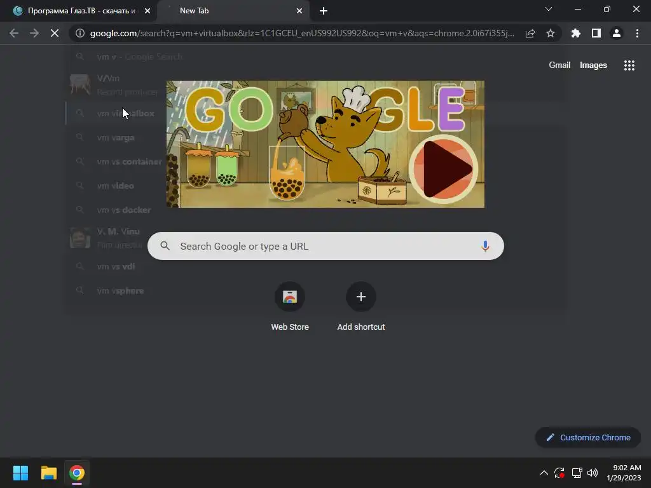Start voice search with microphone
Screen dimensions: 651x488
[485, 246]
